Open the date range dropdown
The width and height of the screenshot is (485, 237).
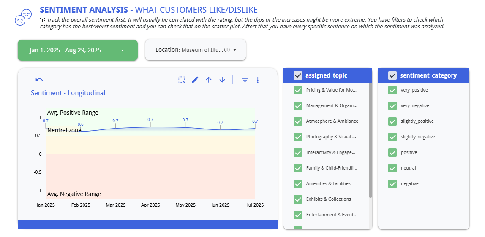pos(78,50)
